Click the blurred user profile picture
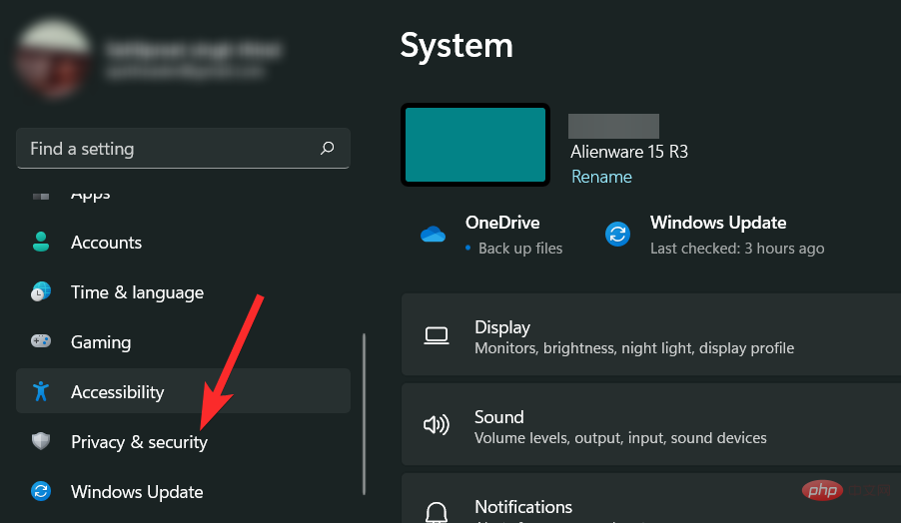 pos(53,59)
